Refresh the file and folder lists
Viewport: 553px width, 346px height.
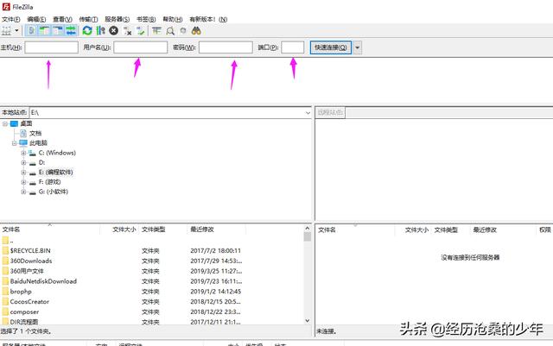tap(87, 31)
